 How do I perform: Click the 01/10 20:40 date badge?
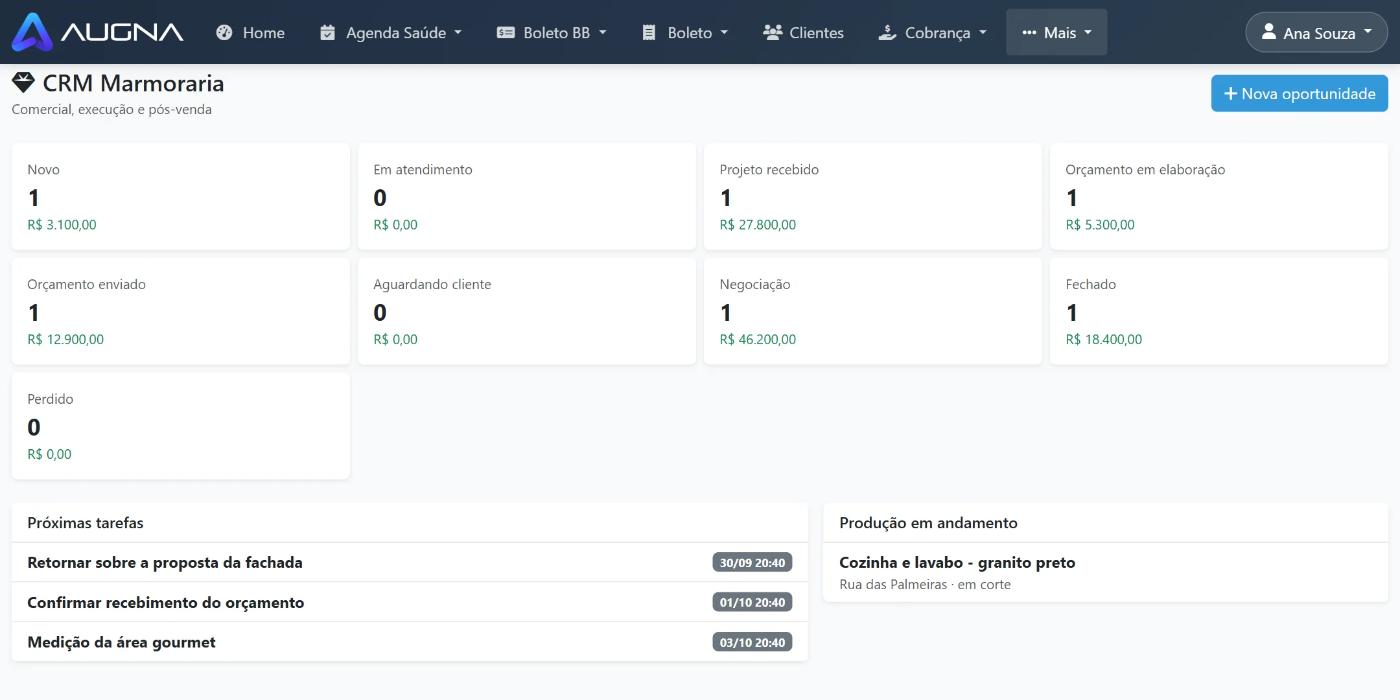tap(752, 602)
